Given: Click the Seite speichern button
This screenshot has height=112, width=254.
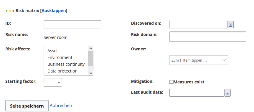Looking at the screenshot, I should pyautogui.click(x=27, y=106).
